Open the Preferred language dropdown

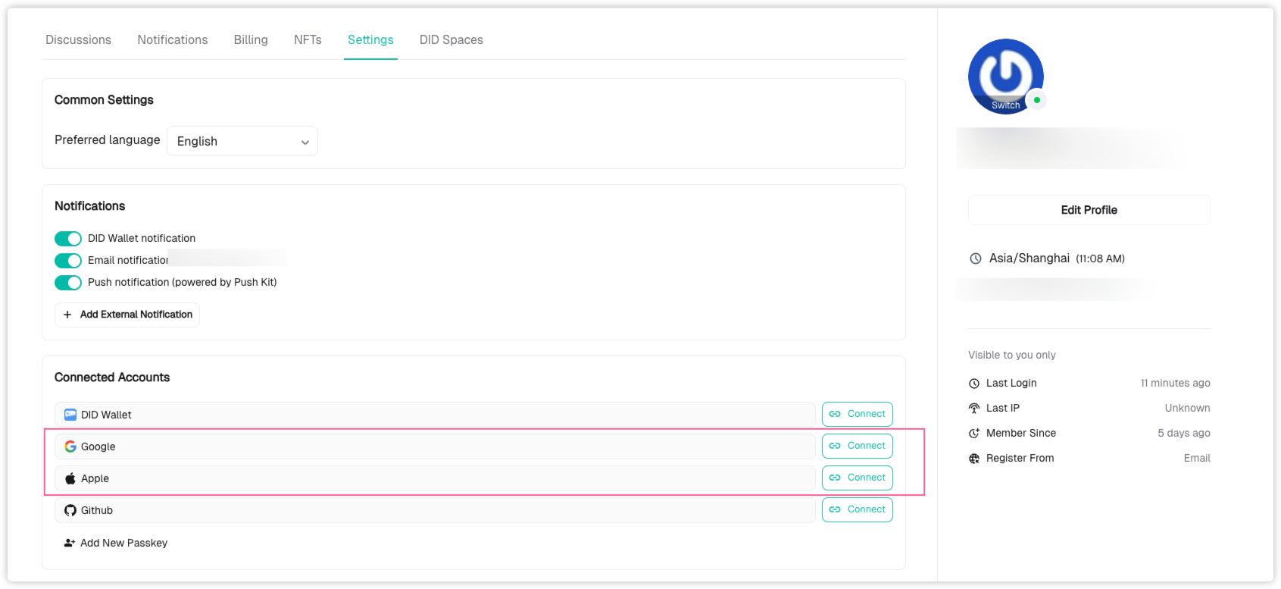[x=242, y=142]
